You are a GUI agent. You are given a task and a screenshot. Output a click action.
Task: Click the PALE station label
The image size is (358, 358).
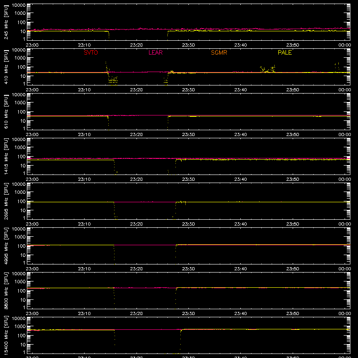tap(285, 52)
